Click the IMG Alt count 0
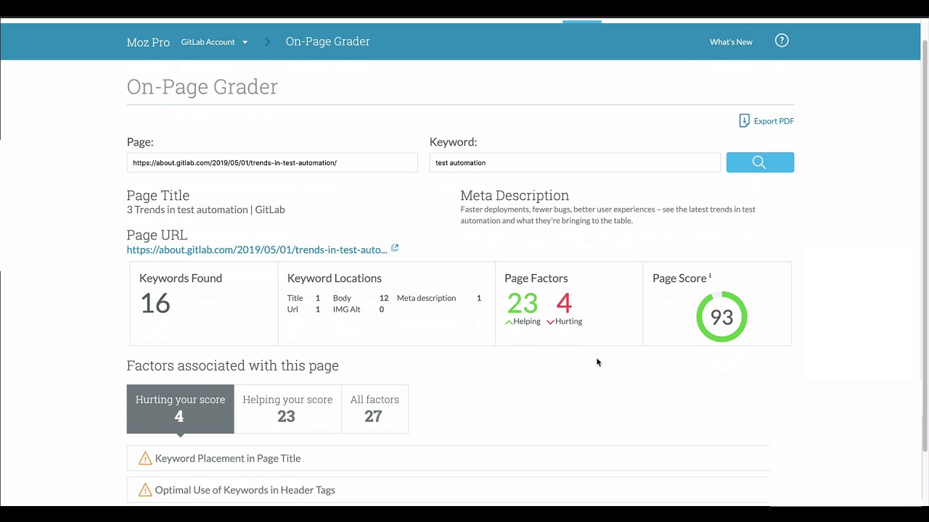The width and height of the screenshot is (929, 522). click(x=381, y=310)
